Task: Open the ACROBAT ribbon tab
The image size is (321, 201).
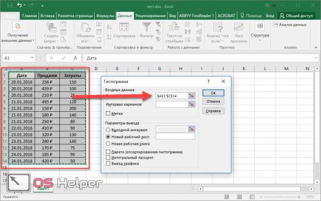Action: 226,16
